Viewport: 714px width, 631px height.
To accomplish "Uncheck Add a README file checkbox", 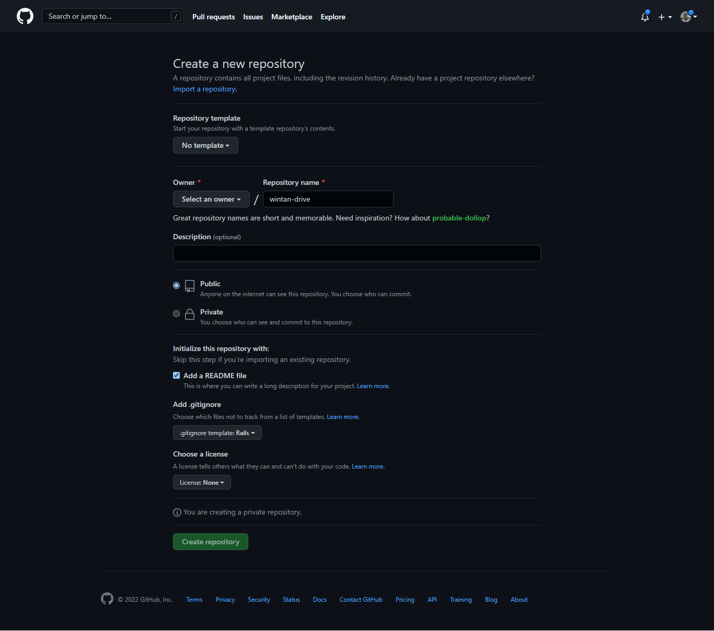I will [x=177, y=375].
